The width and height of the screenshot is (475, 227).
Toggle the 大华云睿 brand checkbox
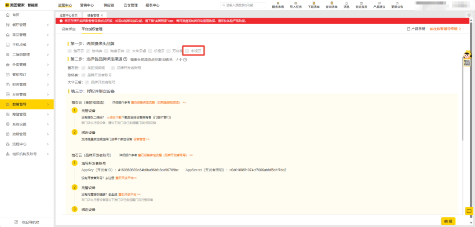coord(128,51)
